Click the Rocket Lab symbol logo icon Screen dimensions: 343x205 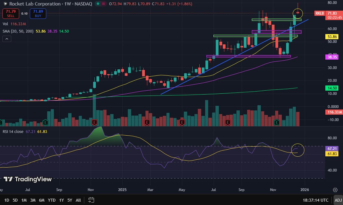[x=5, y=4]
